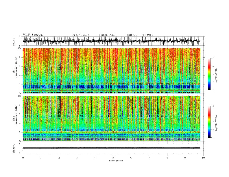Click the '-3' label on ch.1 colorbar
229x177 pixels.
(213, 58)
